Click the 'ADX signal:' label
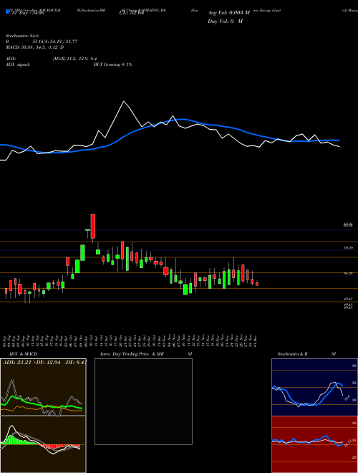Image resolution: width=358 pixels, height=473 pixels. point(18,64)
